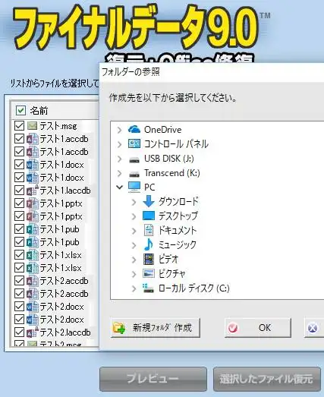Select the ドキュメント page icon
This screenshot has width=324, height=397.
149,230
